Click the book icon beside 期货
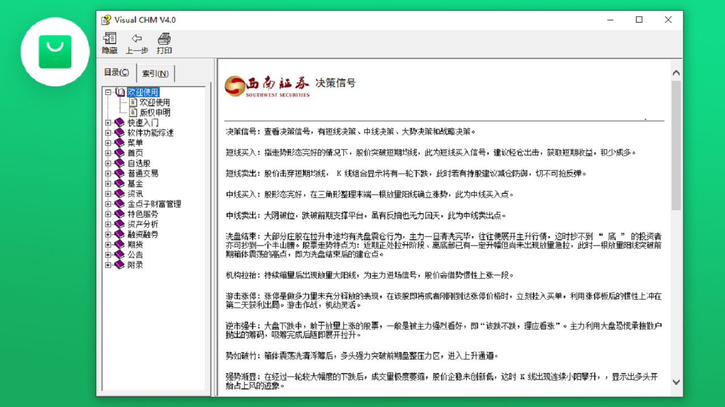This screenshot has height=407, width=725. tap(119, 245)
